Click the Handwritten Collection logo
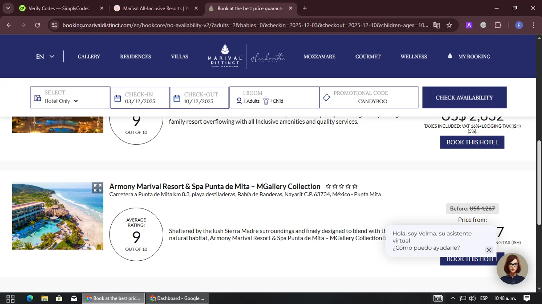This screenshot has height=304, width=542. (x=268, y=58)
